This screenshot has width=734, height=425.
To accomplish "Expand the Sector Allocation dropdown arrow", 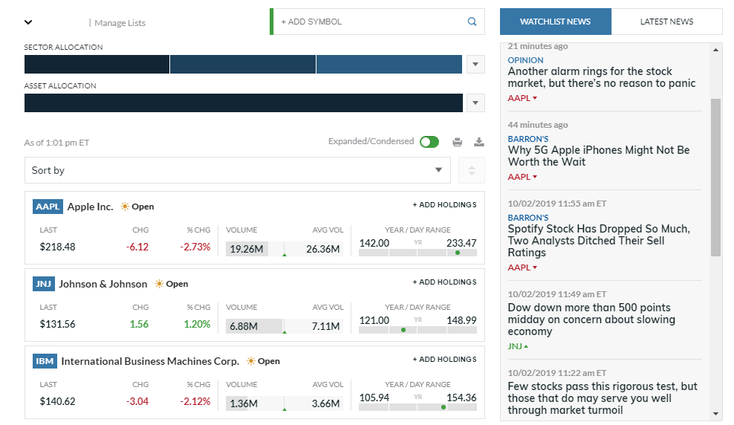I will pos(475,65).
